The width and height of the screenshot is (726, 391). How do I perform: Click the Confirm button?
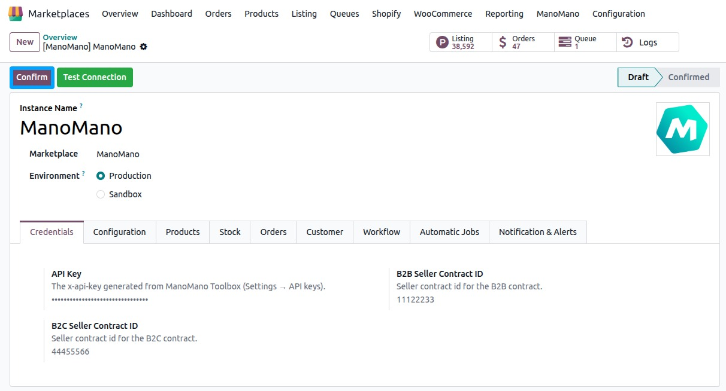pos(32,77)
